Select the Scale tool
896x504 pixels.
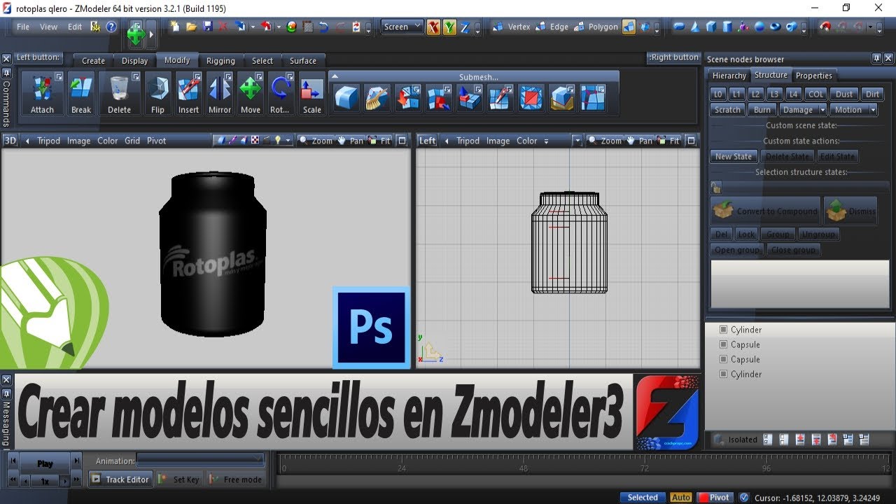click(x=311, y=94)
